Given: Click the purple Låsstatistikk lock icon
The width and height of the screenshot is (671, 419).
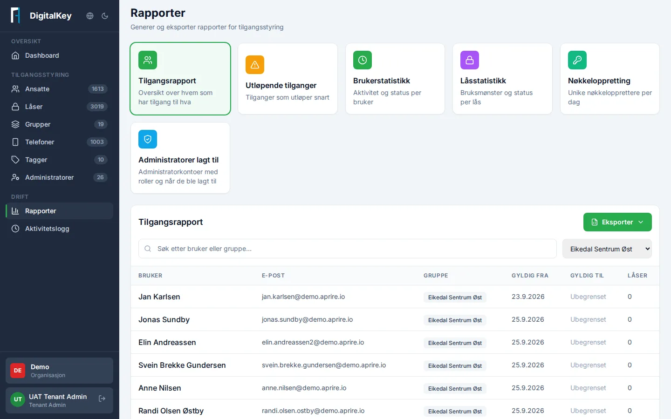Looking at the screenshot, I should click(x=470, y=60).
